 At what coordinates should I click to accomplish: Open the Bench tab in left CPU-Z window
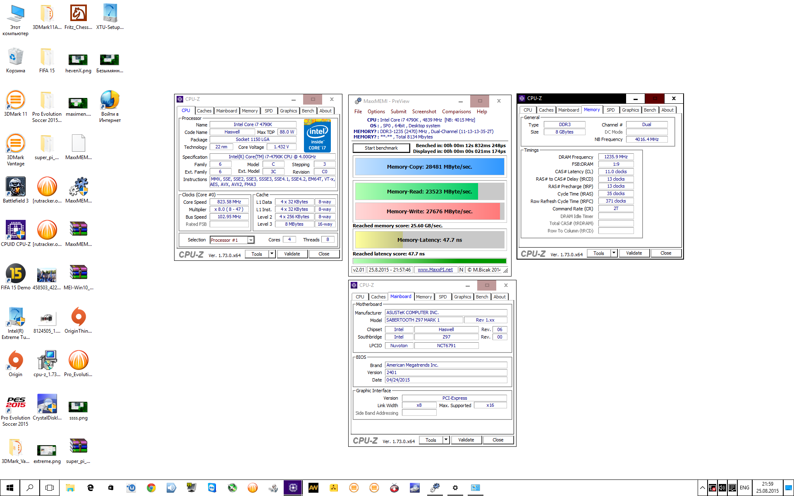[x=308, y=111]
